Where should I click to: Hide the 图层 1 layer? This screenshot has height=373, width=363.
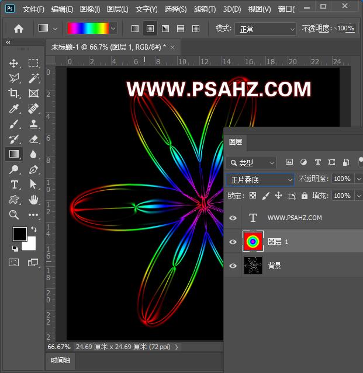[233, 242]
